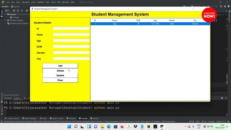
Task: Open the Python Packages tool window
Action: click(x=29, y=118)
